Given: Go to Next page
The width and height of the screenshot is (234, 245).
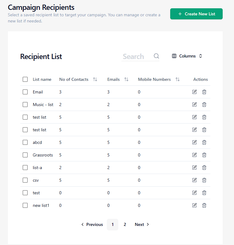Looking at the screenshot, I should point(142,224).
